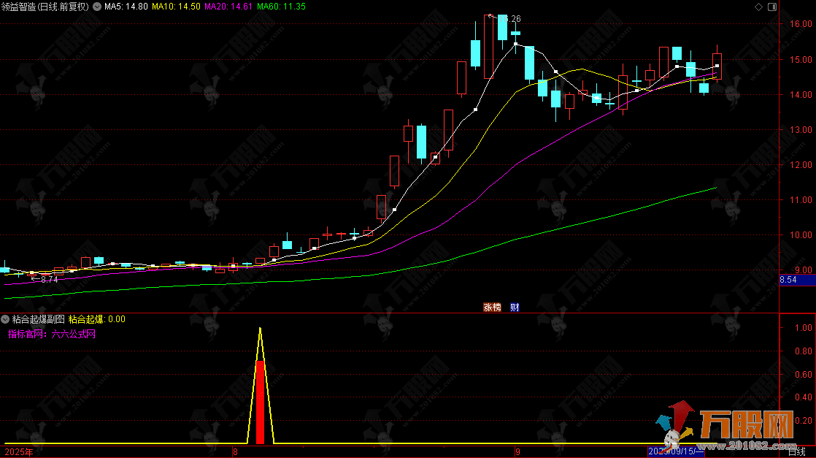Click the highlighted 2025/09/15 date label
Image resolution: width=816 pixels, height=458 pixels.
[675, 451]
